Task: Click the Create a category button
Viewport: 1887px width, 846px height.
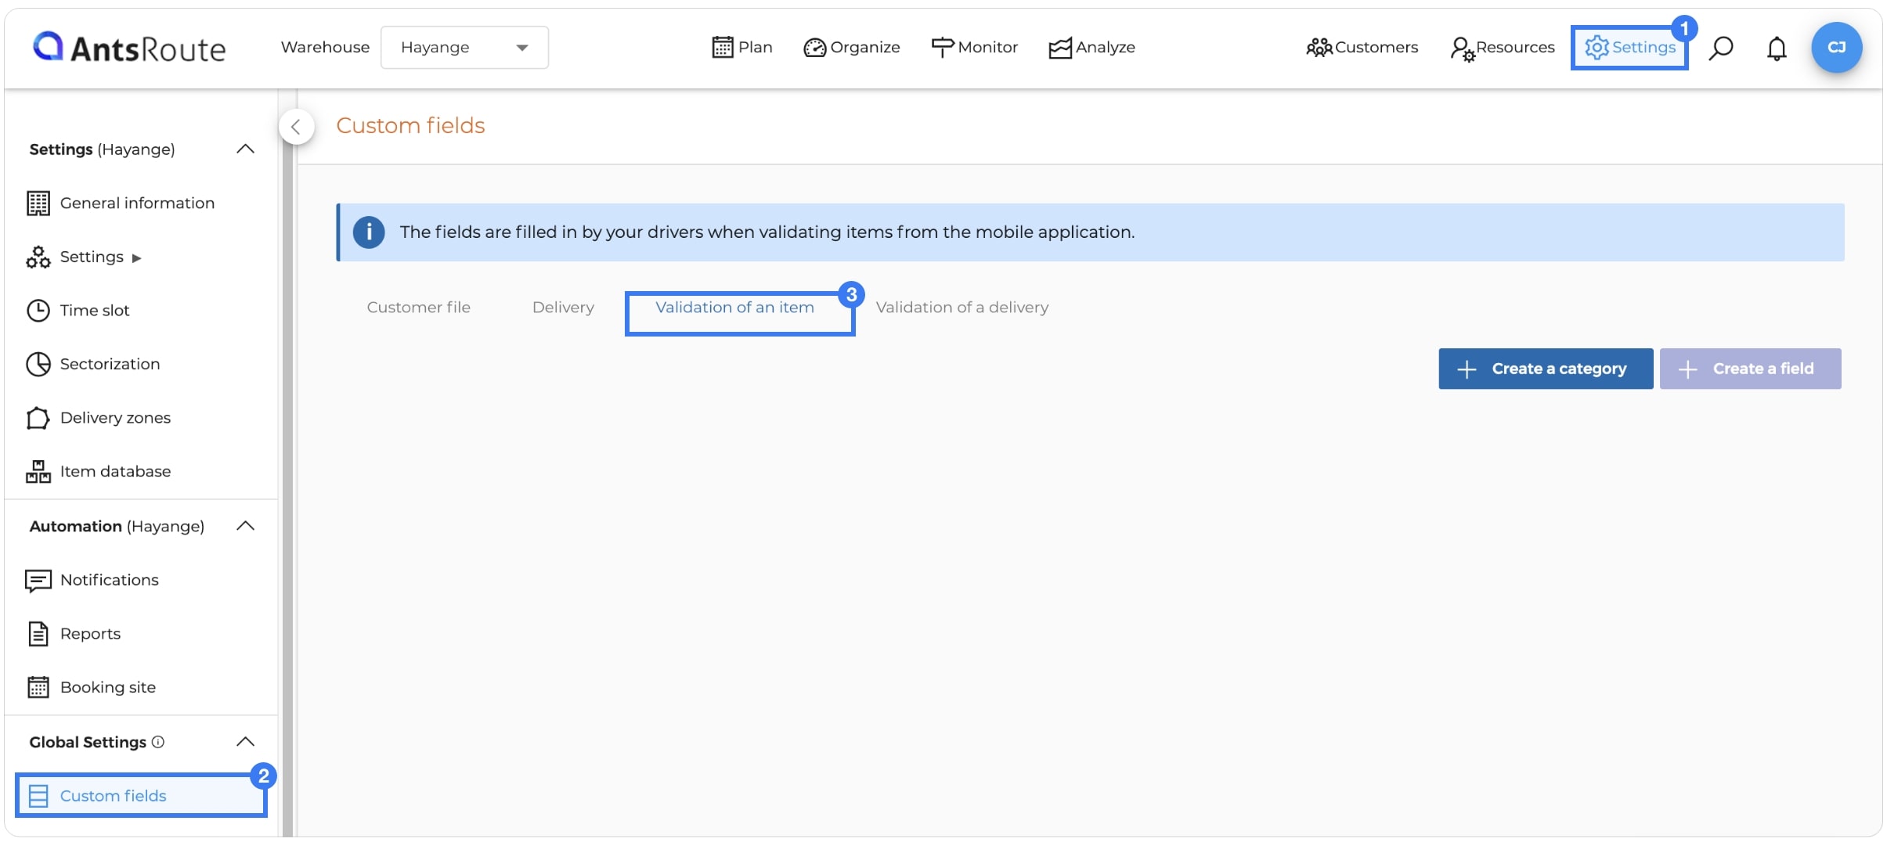Action: pos(1545,369)
